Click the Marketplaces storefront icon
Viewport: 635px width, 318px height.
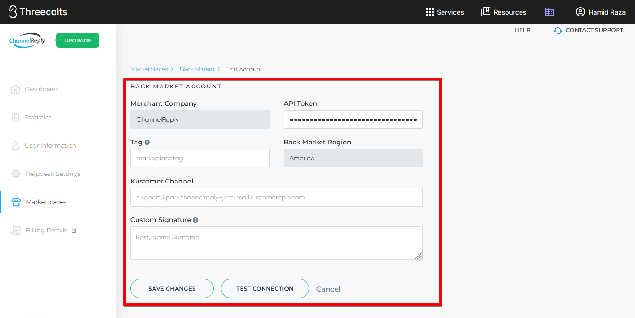pyautogui.click(x=16, y=202)
